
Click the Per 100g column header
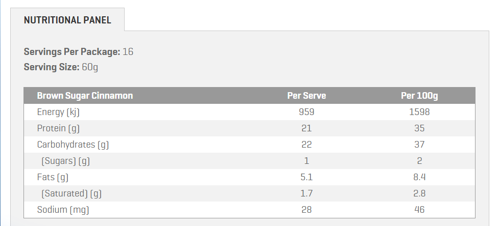coord(419,96)
